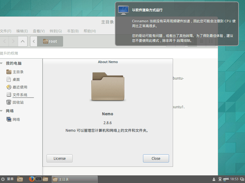The height and width of the screenshot is (183, 245).
Task: Close the About Nemo dialog with Close button
Action: 156,158
